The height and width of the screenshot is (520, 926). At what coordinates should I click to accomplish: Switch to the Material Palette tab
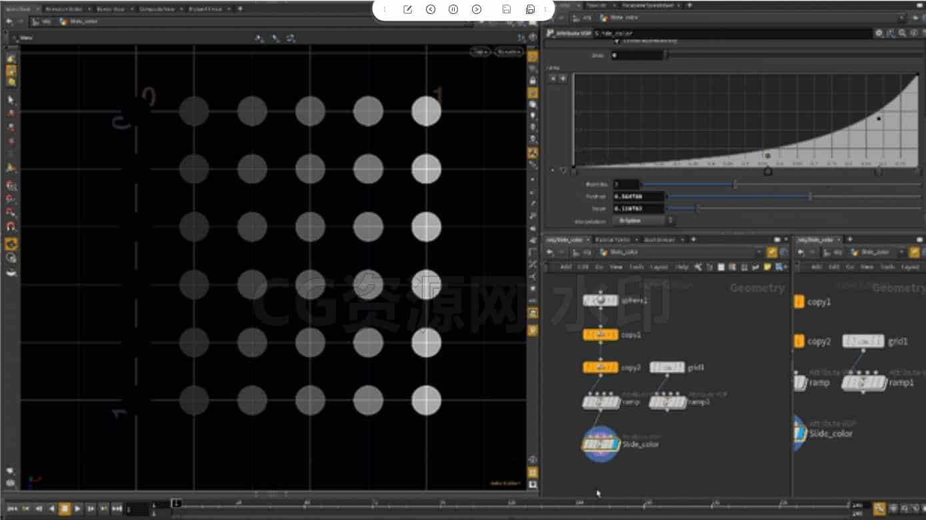[612, 240]
